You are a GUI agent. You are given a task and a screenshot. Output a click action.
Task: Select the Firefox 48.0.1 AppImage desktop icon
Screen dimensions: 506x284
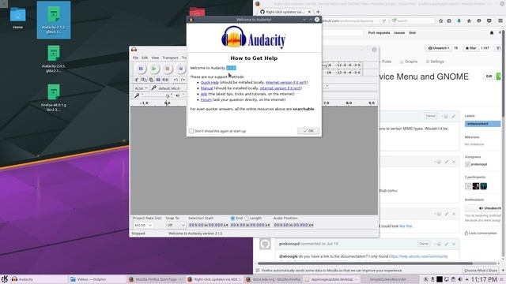(54, 98)
